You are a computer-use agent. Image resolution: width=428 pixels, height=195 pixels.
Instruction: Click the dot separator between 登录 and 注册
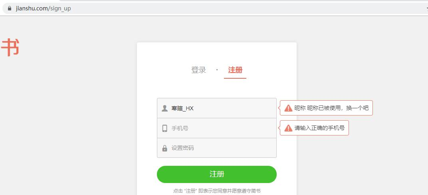217,70
